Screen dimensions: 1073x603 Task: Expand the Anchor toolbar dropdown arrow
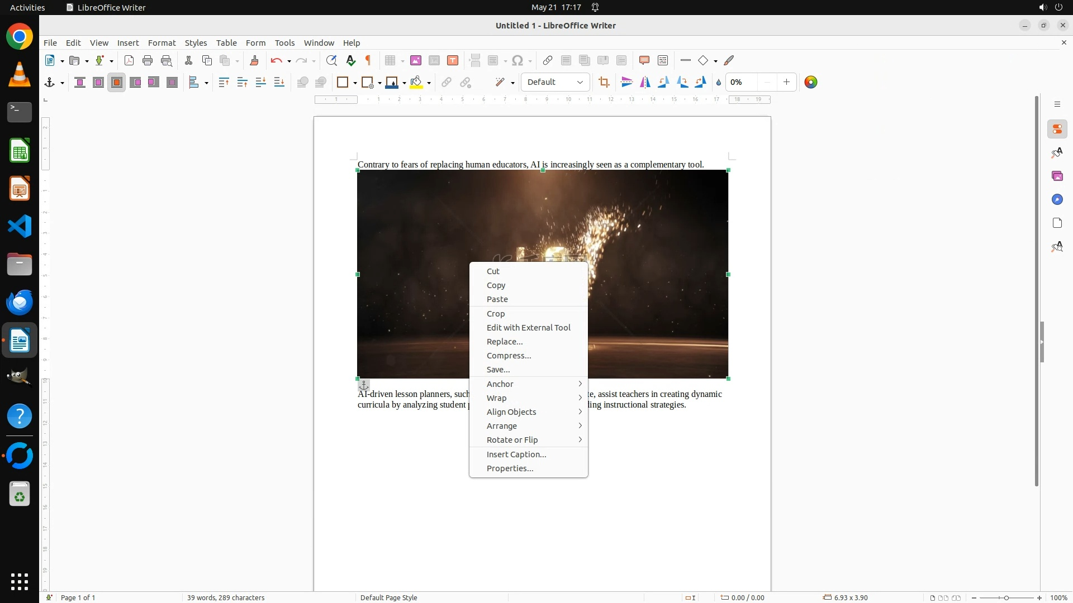click(62, 83)
